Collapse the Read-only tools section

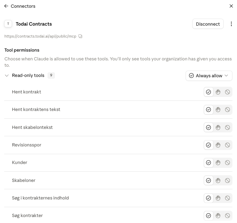[7, 76]
